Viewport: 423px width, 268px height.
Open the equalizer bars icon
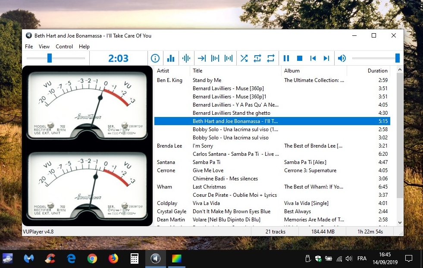point(170,58)
